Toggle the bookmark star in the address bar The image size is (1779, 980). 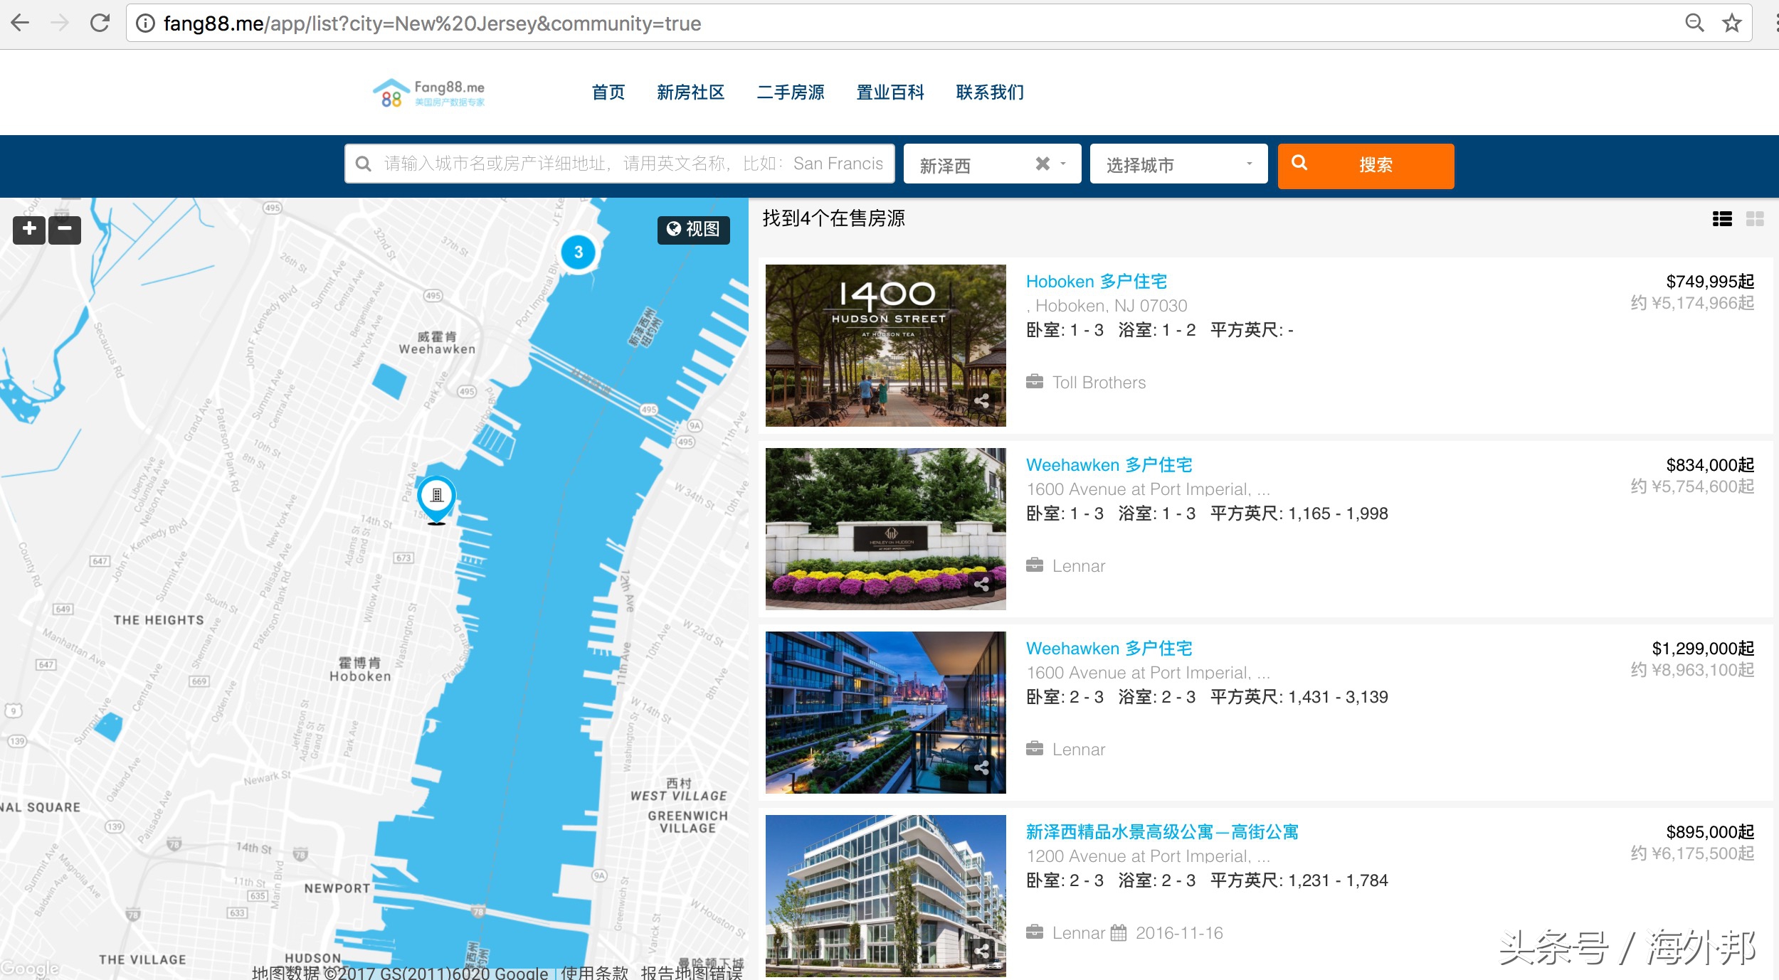point(1732,23)
